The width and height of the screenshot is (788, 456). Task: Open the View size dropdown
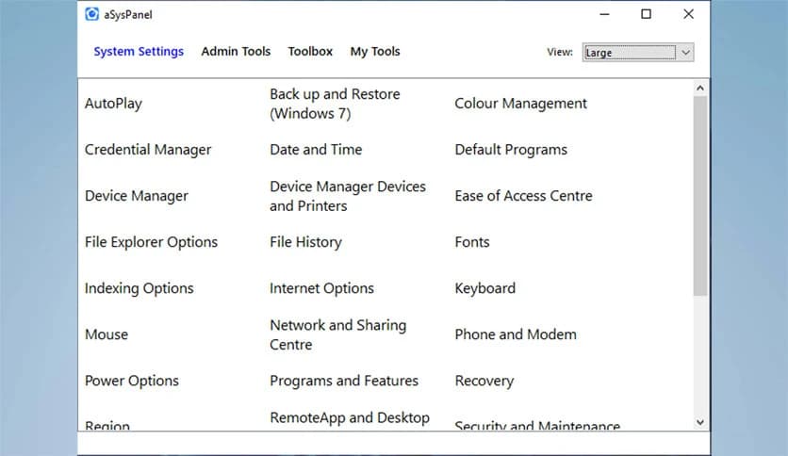click(638, 53)
